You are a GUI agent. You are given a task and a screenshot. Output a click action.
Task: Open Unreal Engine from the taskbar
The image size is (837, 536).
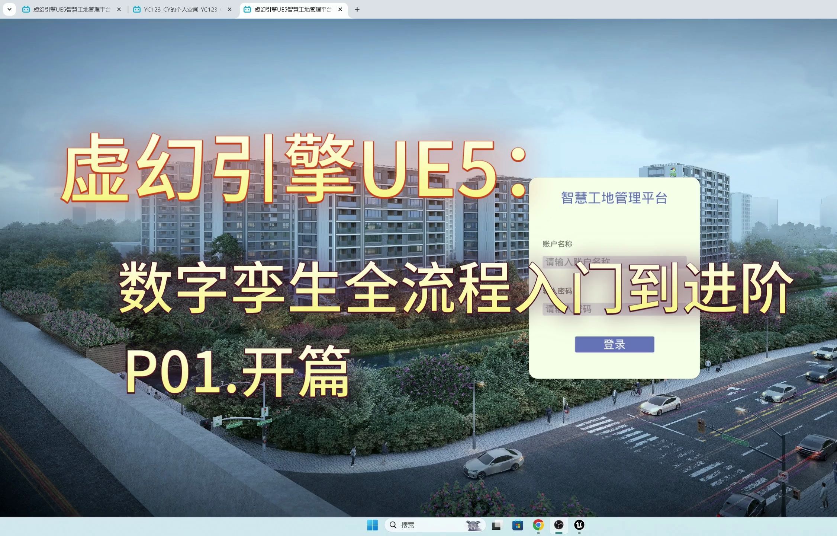579,525
